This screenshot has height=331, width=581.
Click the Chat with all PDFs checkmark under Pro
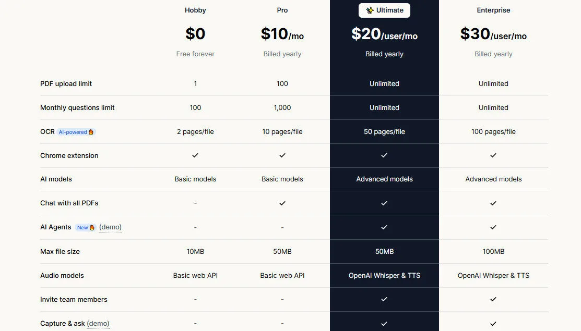[x=282, y=203]
